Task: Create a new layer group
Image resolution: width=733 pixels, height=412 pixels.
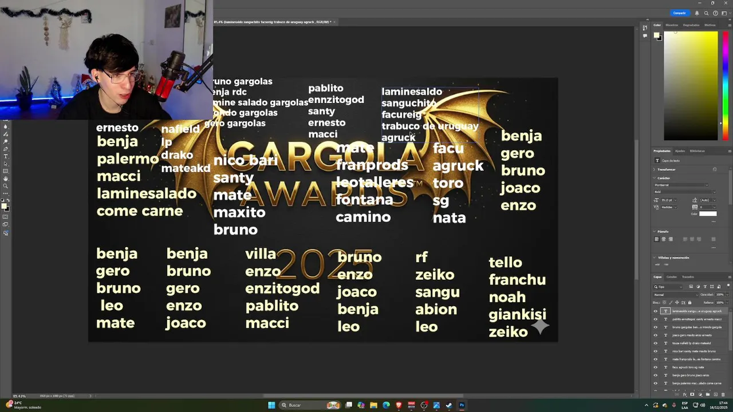Action: click(708, 394)
